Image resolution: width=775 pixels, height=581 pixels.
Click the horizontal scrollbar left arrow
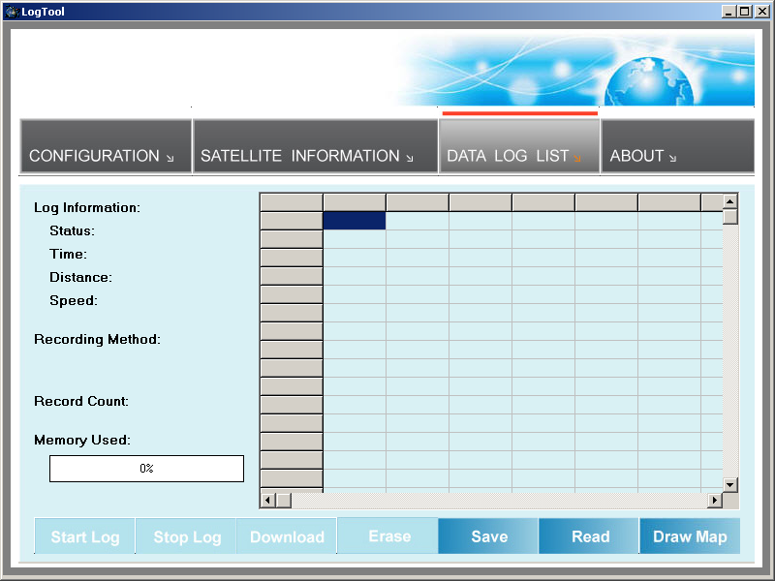click(268, 500)
